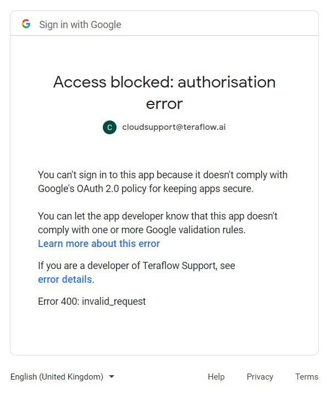Image resolution: width=326 pixels, height=395 pixels.
Task: Click the Access blocked heading text
Action: click(164, 93)
